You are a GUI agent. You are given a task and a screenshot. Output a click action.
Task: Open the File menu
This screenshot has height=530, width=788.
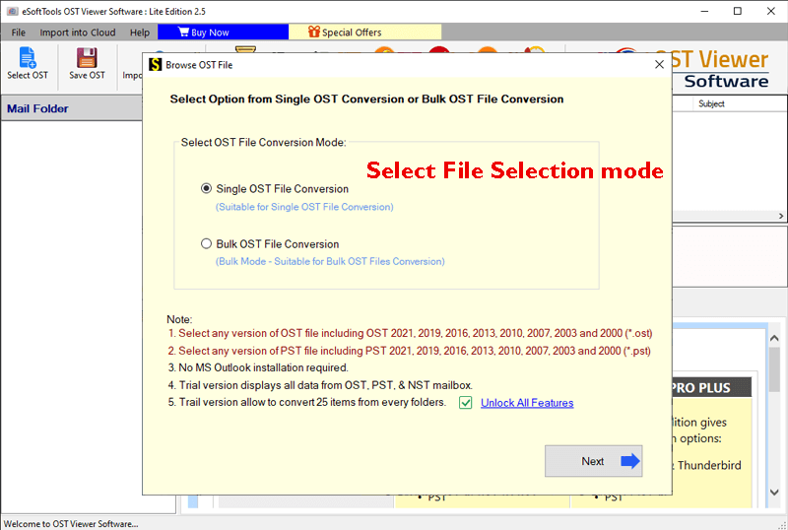coord(18,33)
